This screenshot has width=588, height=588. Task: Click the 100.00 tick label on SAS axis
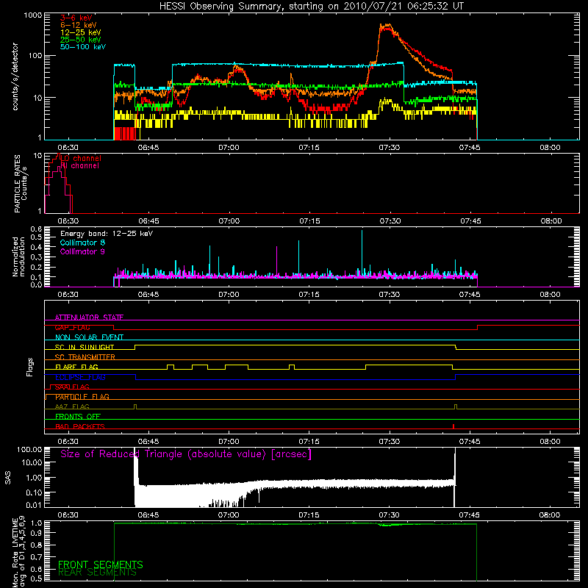29,450
